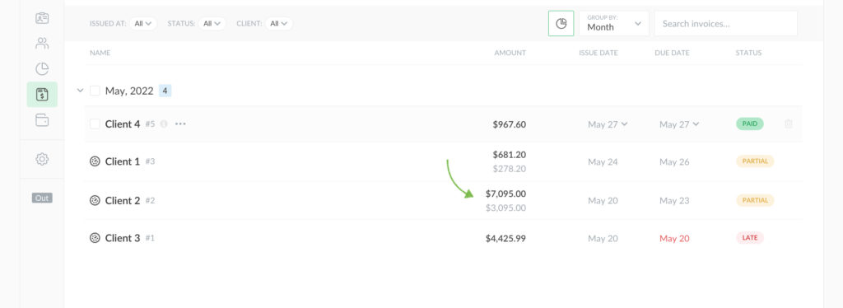Click the $3,095.00 remaining amount
The image size is (843, 308).
[505, 208]
